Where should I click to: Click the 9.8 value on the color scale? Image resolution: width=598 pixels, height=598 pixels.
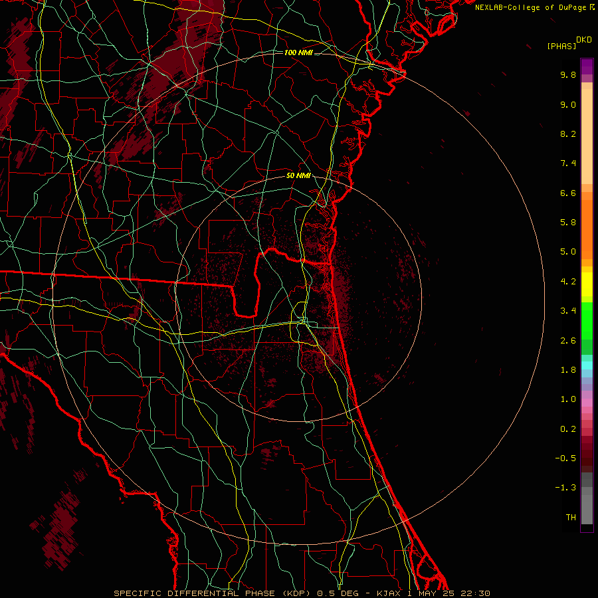[x=568, y=74]
